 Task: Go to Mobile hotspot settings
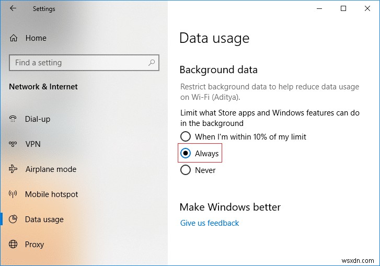point(51,194)
